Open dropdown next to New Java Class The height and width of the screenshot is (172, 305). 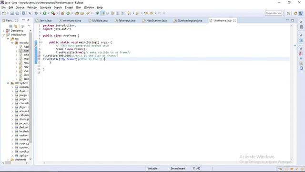pos(72,13)
